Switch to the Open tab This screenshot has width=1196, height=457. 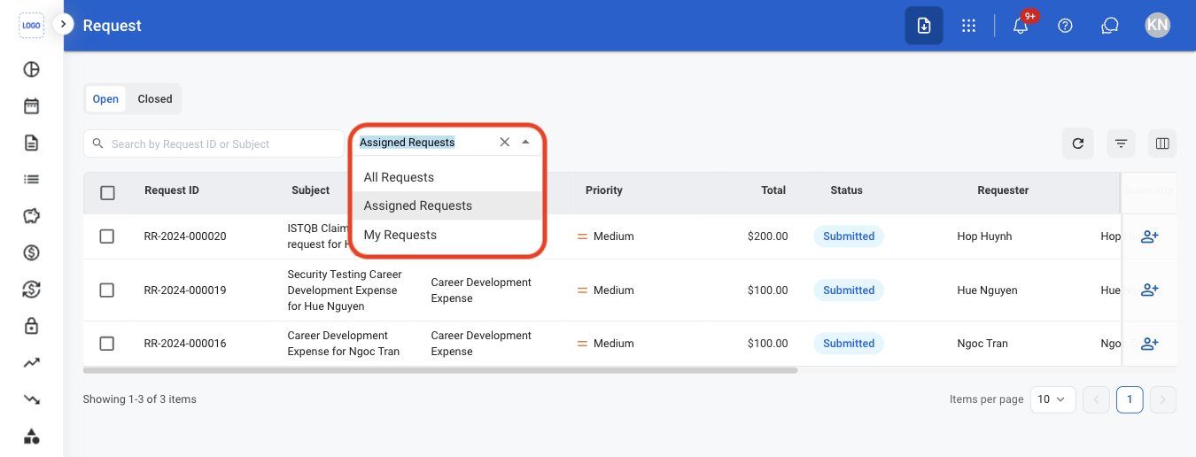coord(105,99)
